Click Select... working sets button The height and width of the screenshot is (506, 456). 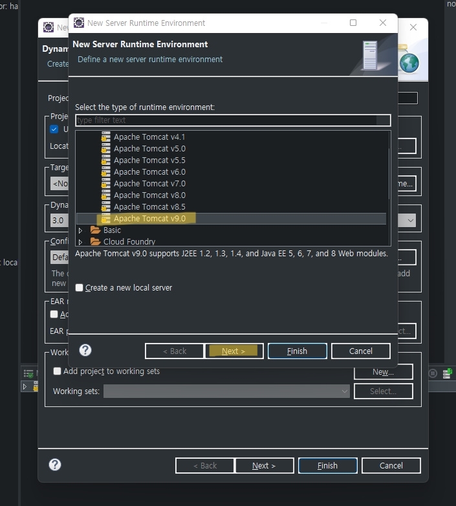pyautogui.click(x=383, y=391)
